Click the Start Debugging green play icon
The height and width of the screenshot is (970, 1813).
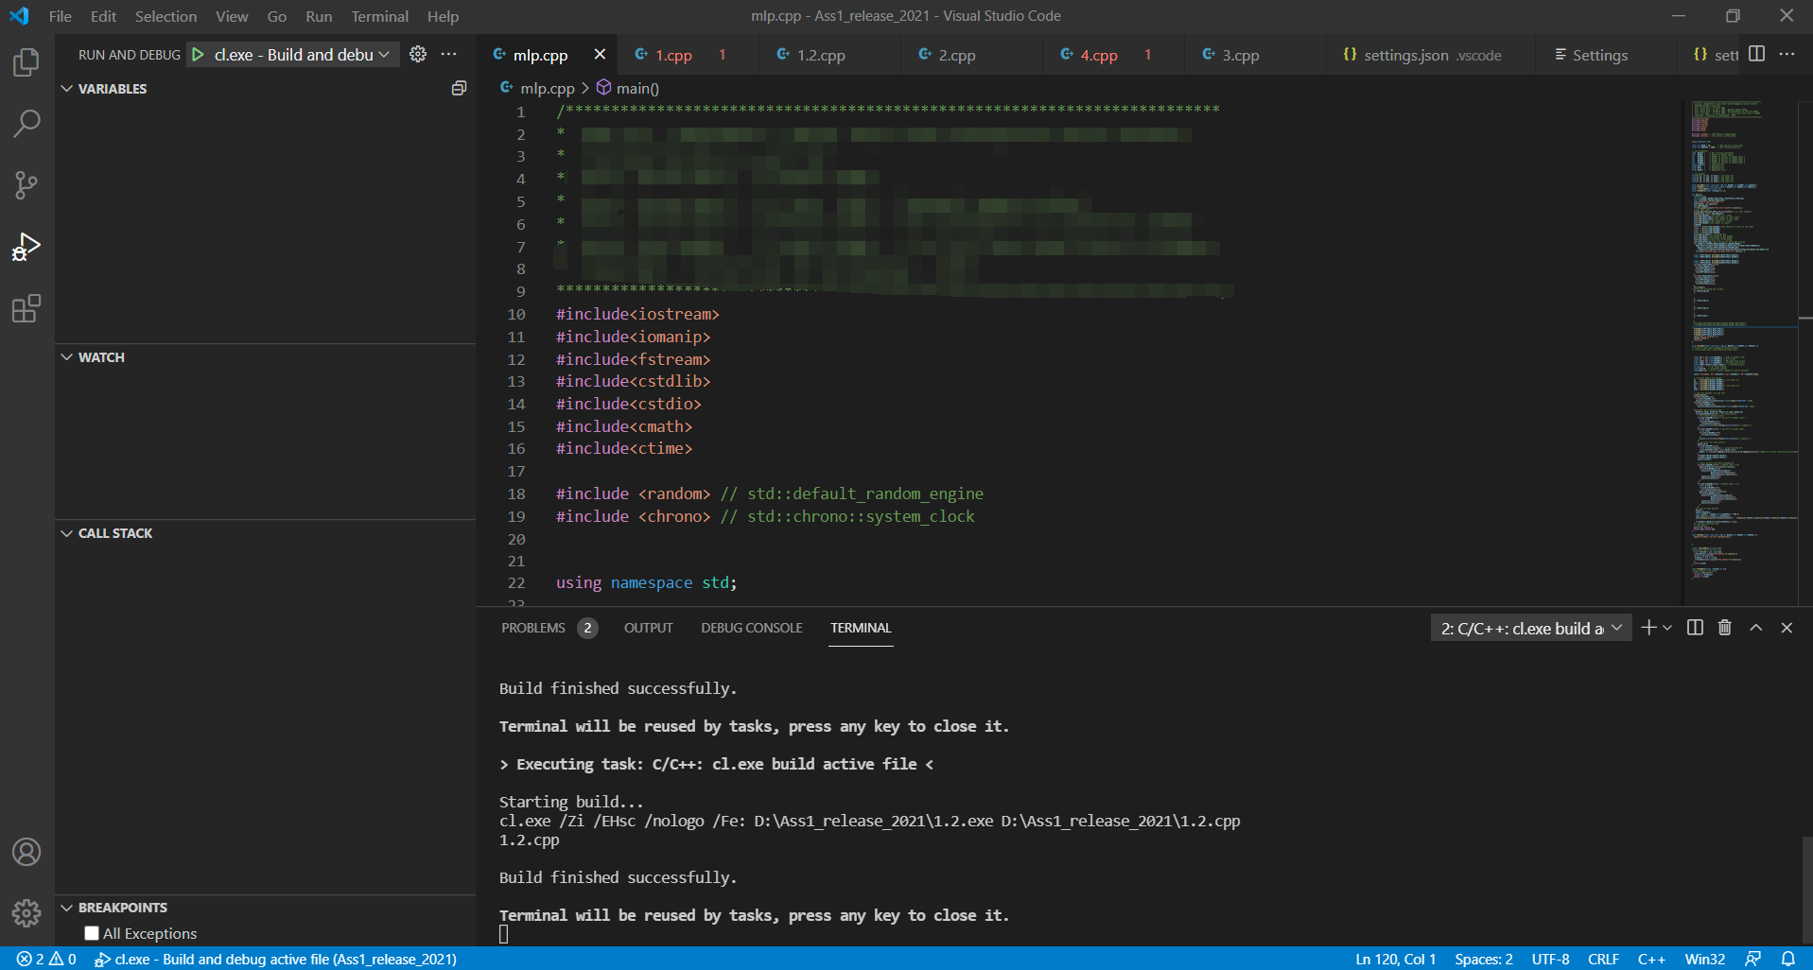tap(198, 55)
